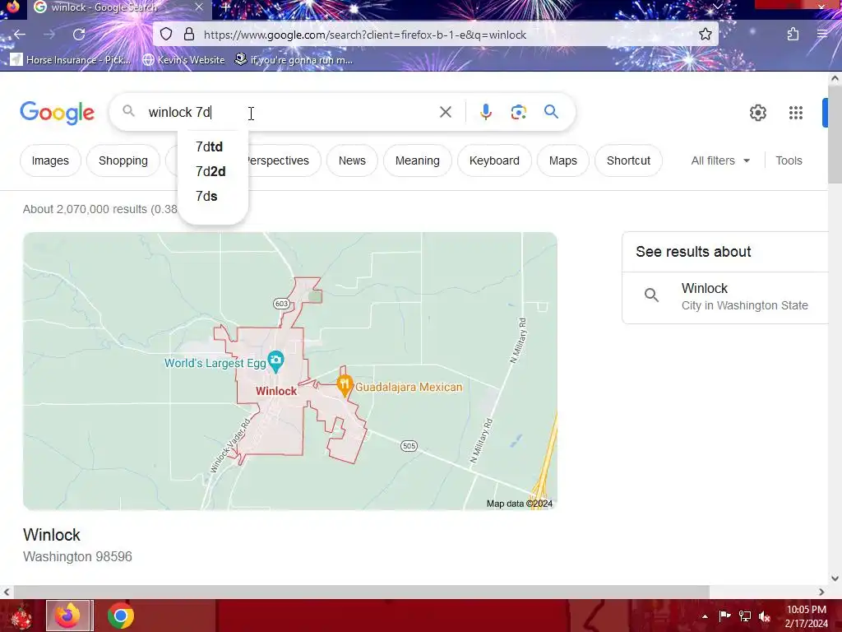Click World's Largest Egg map pin
The width and height of the screenshot is (842, 632).
pos(275,361)
